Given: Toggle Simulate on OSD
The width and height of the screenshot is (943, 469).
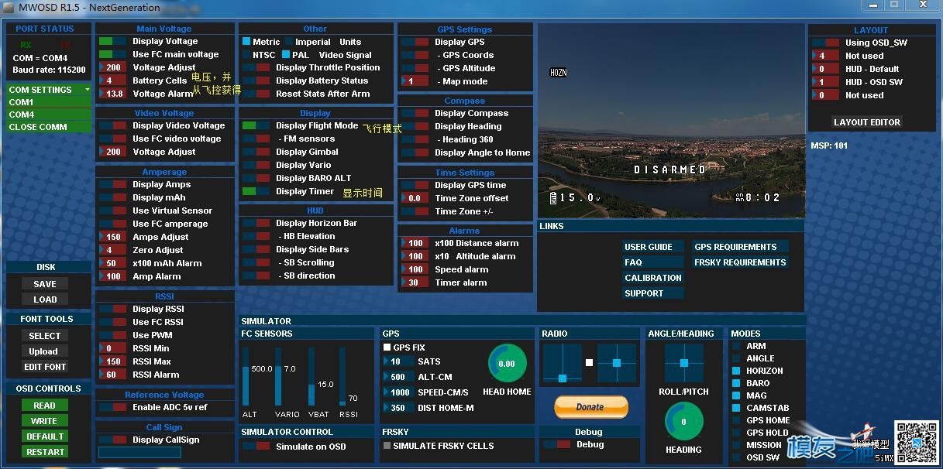Looking at the screenshot, I should 256,447.
